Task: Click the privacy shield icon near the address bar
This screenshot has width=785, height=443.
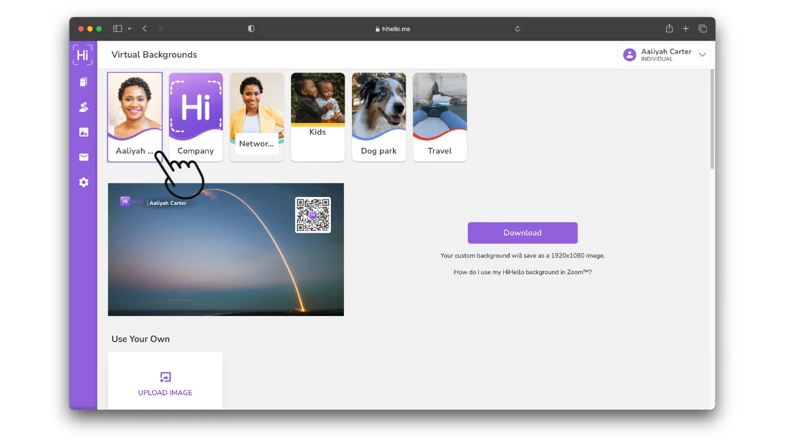Action: point(251,28)
